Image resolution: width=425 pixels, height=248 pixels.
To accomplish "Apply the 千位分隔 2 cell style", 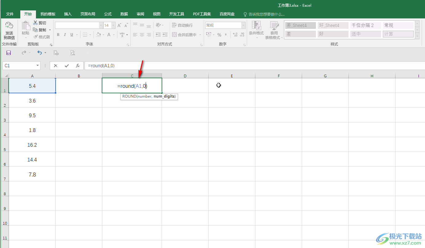I will pos(366,25).
